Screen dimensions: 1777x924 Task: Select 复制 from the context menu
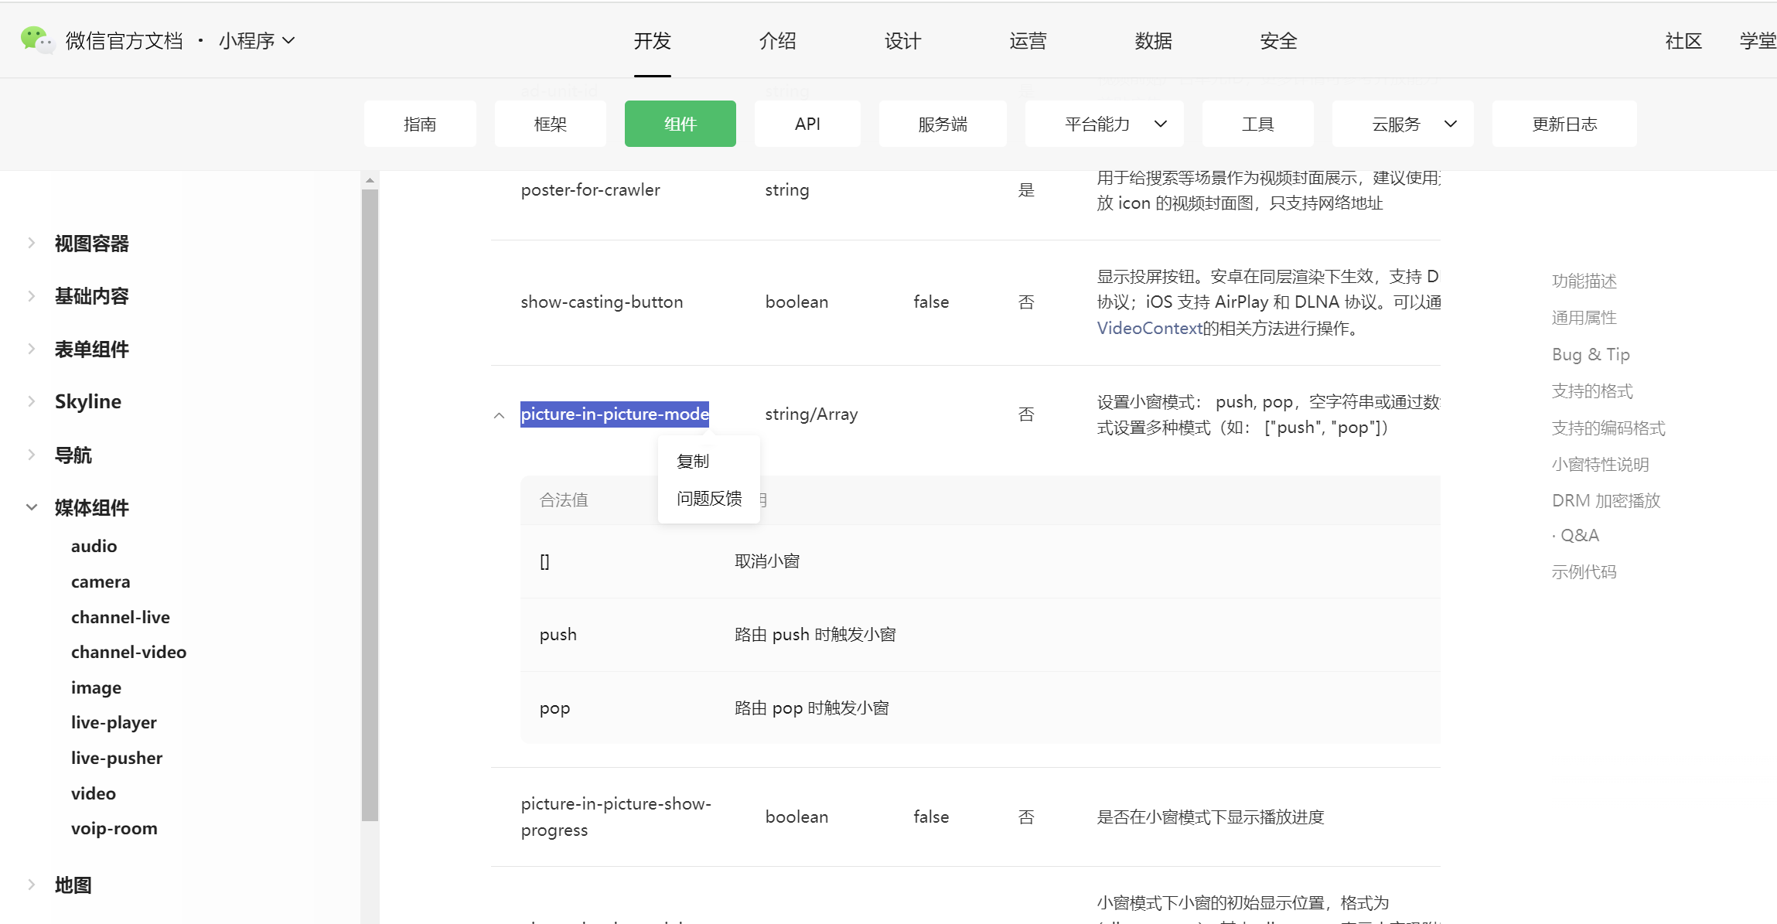click(x=692, y=462)
